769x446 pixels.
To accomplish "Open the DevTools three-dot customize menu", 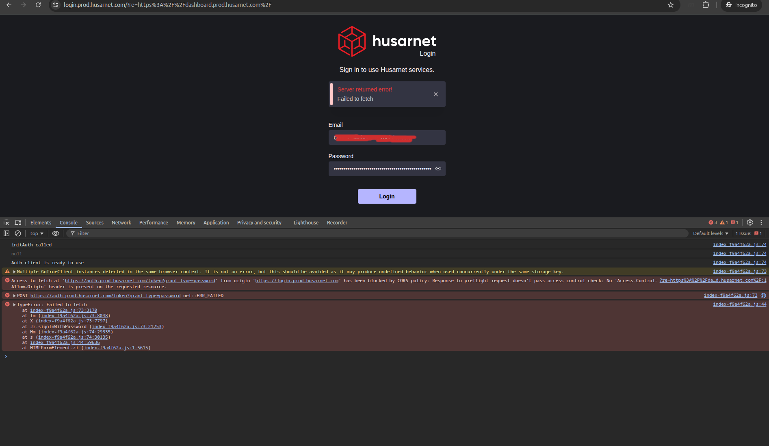I will (761, 222).
